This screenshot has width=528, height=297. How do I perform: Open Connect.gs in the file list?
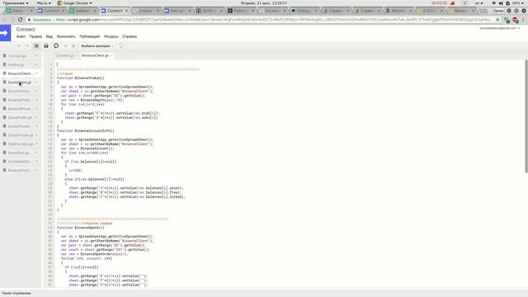(x=17, y=56)
